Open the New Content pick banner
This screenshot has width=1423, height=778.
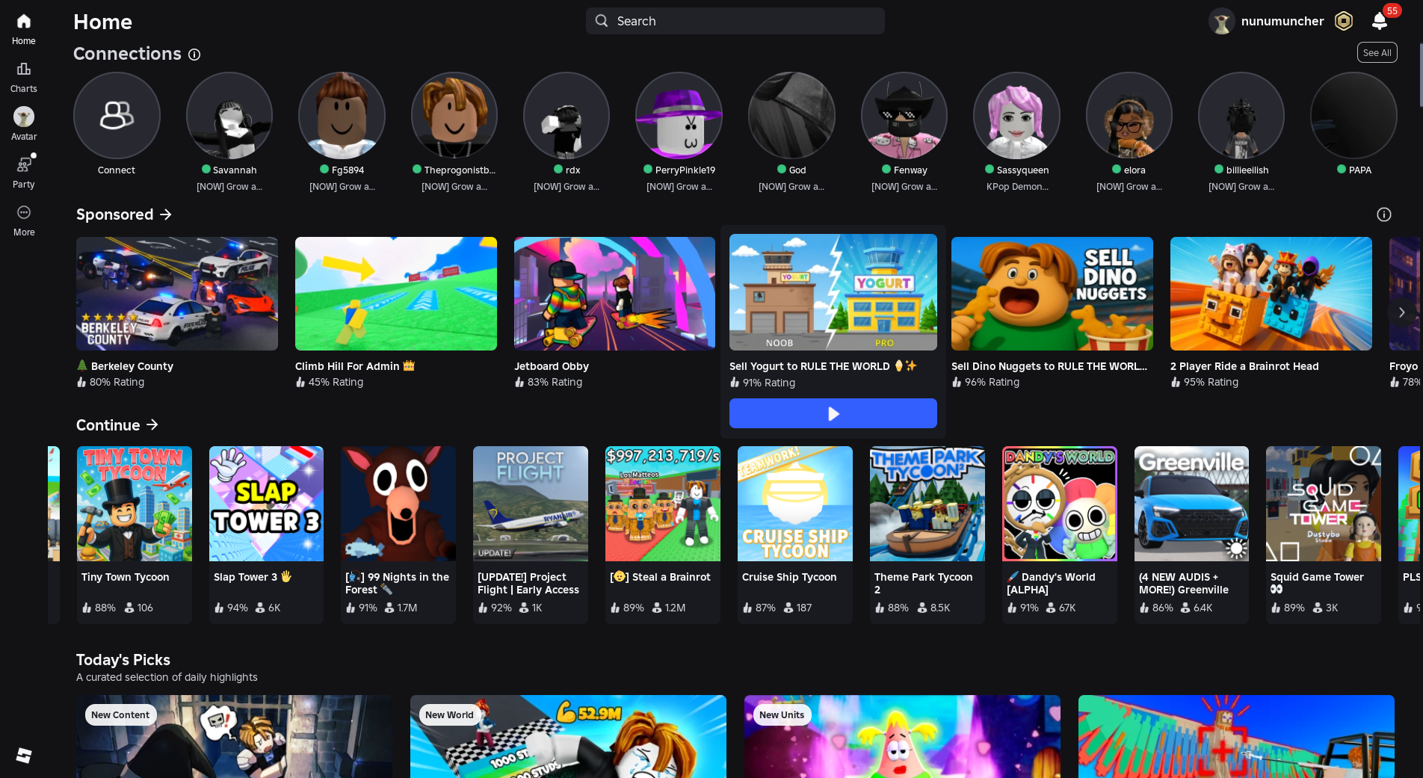(x=234, y=736)
